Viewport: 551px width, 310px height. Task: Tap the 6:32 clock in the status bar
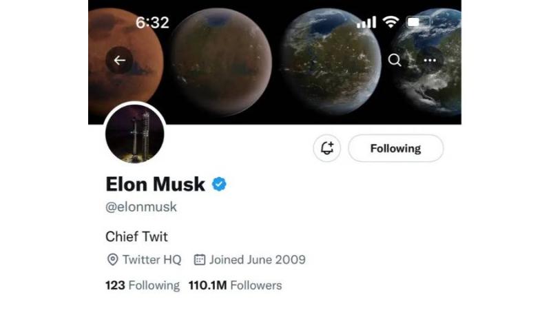[x=152, y=22]
